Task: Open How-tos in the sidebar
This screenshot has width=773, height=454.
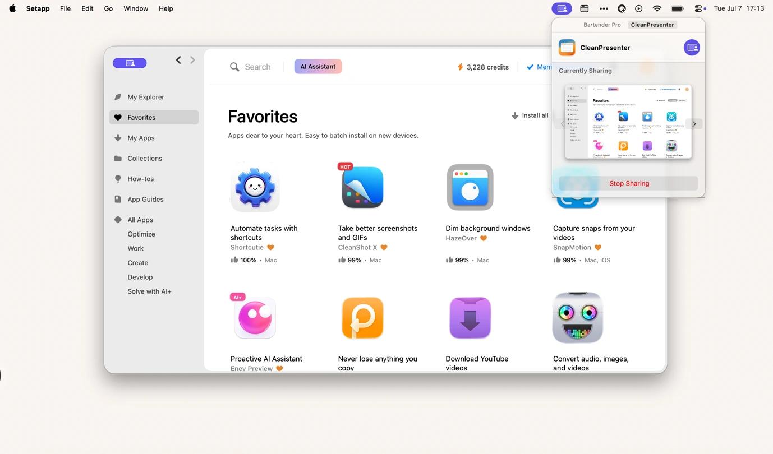Action: 154,179
